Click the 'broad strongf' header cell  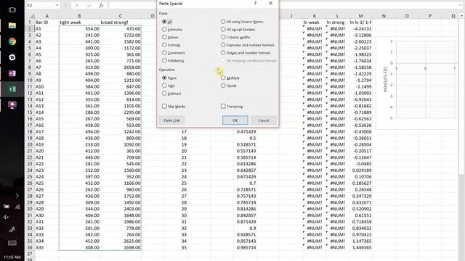pos(121,22)
